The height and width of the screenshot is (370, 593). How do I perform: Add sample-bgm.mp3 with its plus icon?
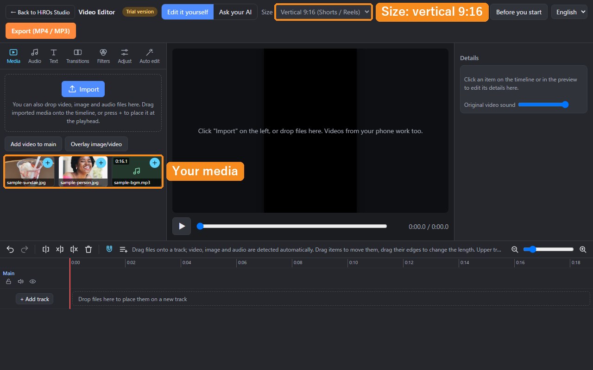155,163
